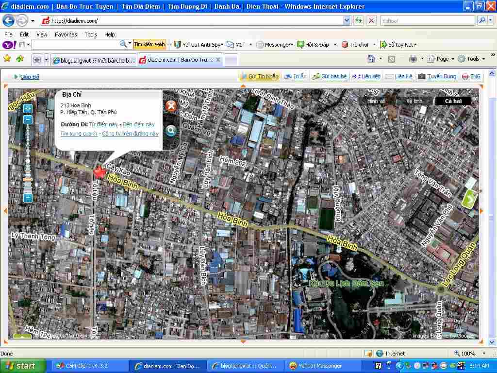The height and width of the screenshot is (373, 497).
Task: Switch the map to Vệ tinh view
Action: point(414,101)
